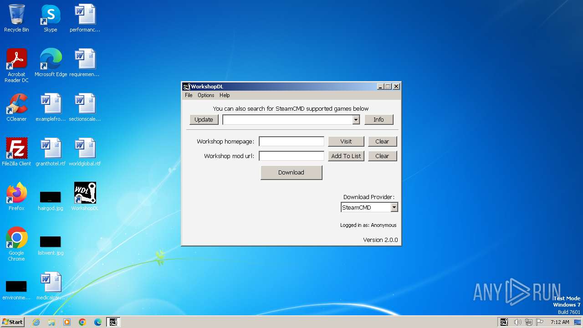Open the File menu in WorkshopDL
Image resolution: width=583 pixels, height=328 pixels.
(x=189, y=95)
